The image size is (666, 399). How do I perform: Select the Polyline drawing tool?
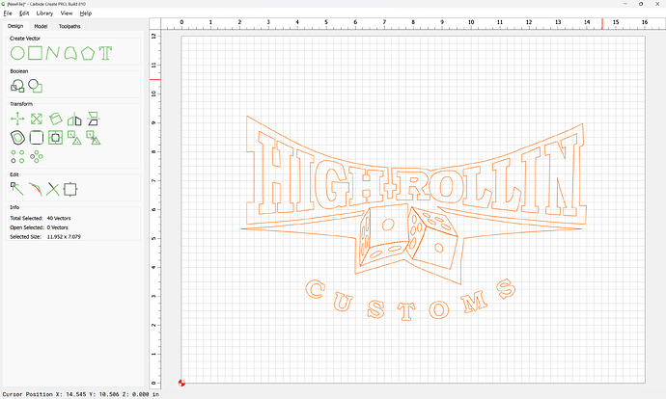(x=53, y=53)
